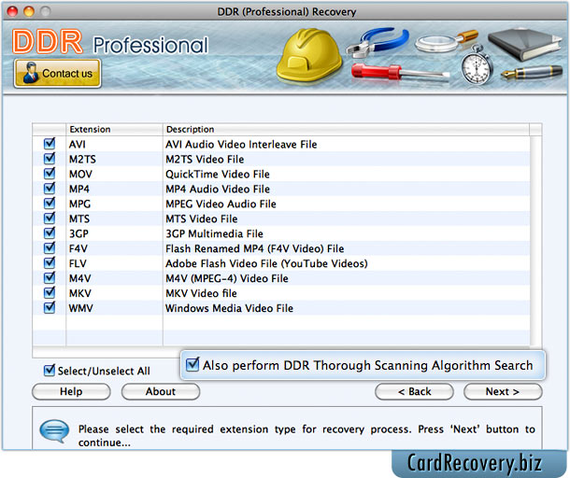This screenshot has width=570, height=478.
Task: Uncheck the AVI extension checkbox
Action: (50, 144)
